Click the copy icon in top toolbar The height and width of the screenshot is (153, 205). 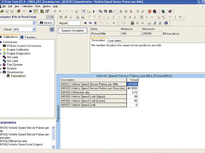[100, 11]
